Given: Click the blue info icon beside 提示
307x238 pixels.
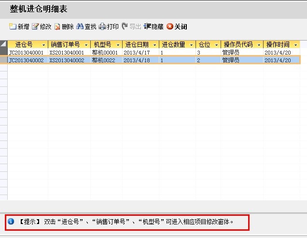Looking at the screenshot, I should [x=11, y=222].
